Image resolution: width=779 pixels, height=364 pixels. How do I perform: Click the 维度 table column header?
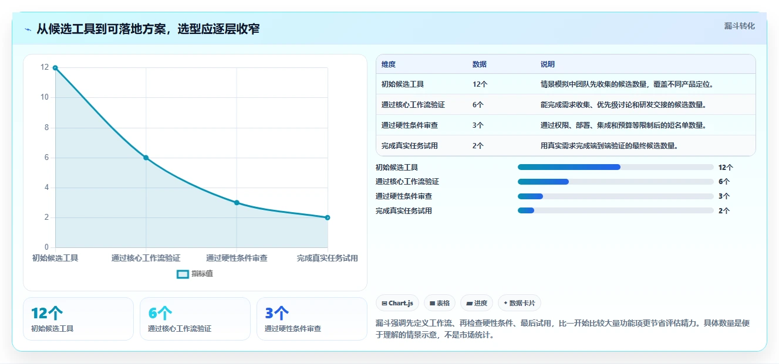389,64
